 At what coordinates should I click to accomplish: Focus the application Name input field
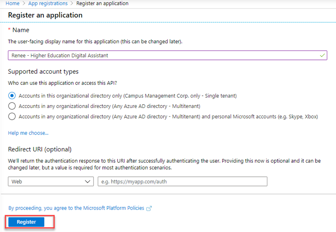tap(167, 55)
